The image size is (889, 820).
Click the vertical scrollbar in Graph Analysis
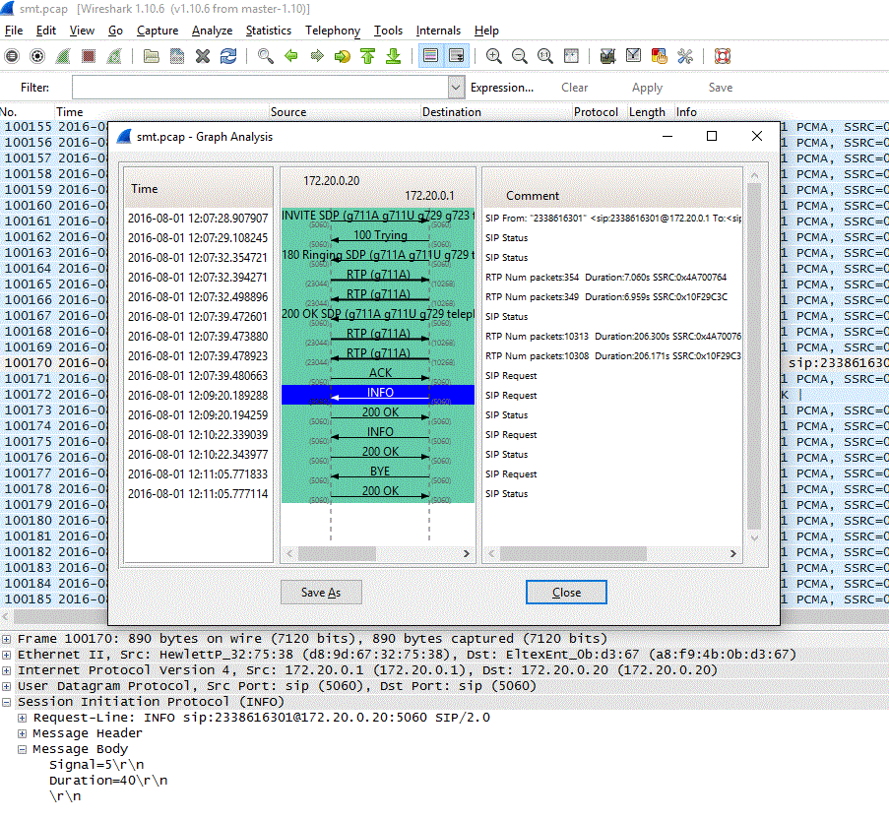coord(754,356)
